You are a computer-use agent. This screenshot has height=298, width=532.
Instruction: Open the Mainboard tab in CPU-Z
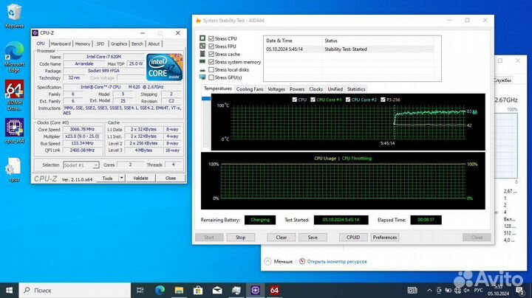(61, 44)
